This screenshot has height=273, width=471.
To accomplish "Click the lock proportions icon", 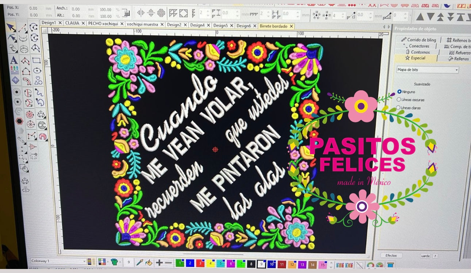I will click(126, 13).
